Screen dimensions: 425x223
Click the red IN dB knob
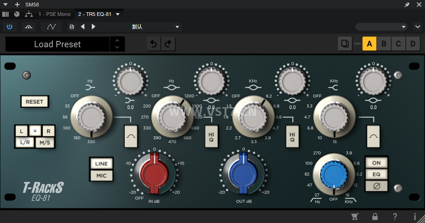tap(154, 173)
